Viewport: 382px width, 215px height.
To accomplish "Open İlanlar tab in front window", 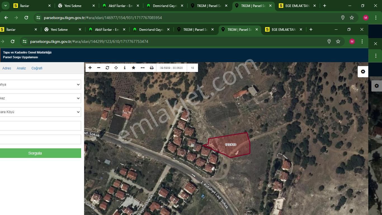I will coord(18,29).
